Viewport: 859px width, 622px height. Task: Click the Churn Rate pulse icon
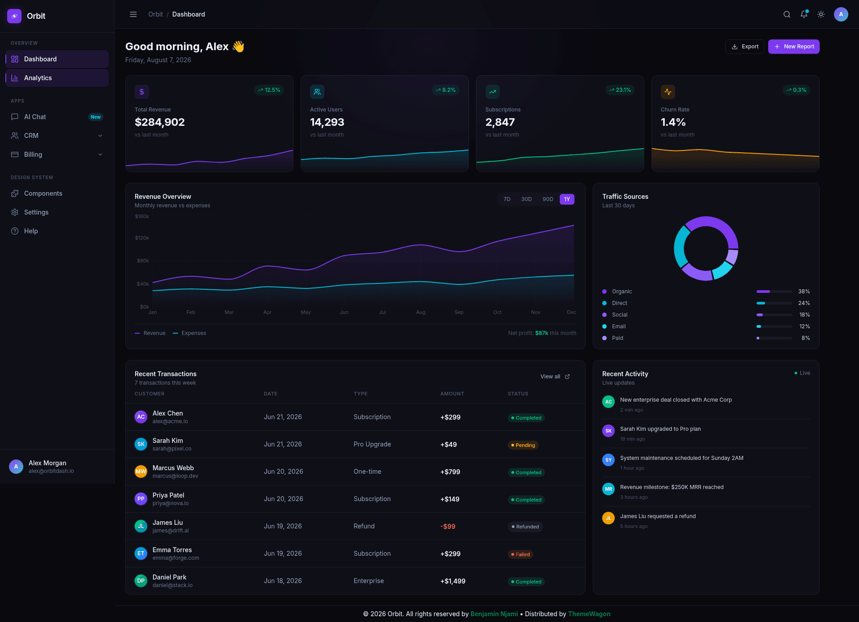[x=668, y=92]
